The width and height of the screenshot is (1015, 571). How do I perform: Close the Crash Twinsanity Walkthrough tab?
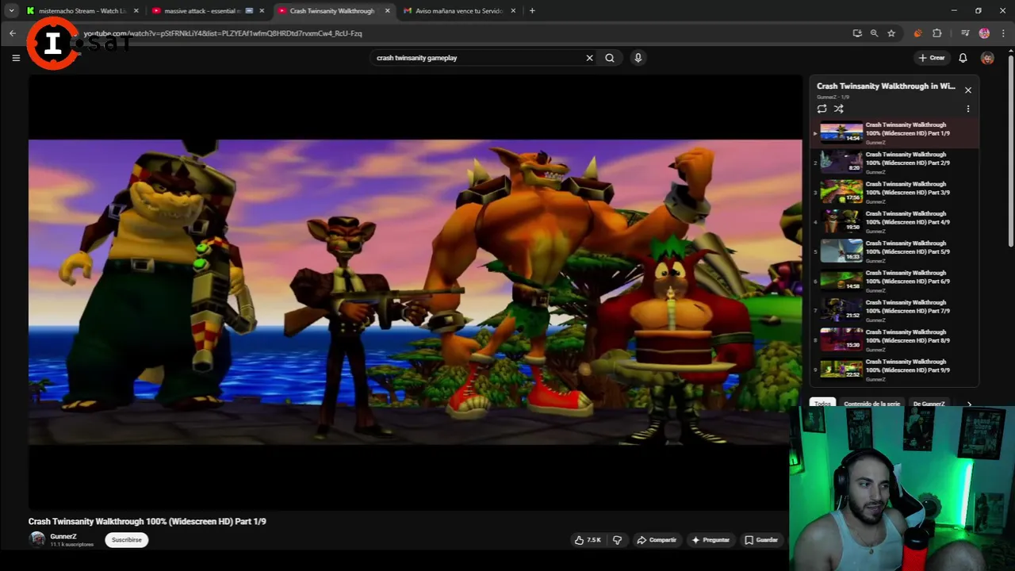click(387, 11)
